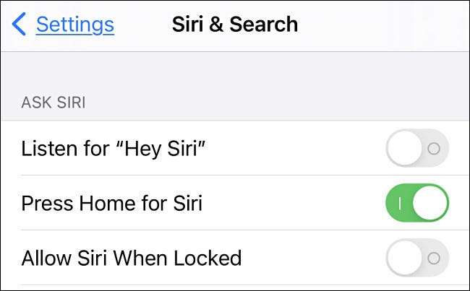The height and width of the screenshot is (291, 470).
Task: Enable the Allow Siri When Locked switch
Action: pos(417,258)
